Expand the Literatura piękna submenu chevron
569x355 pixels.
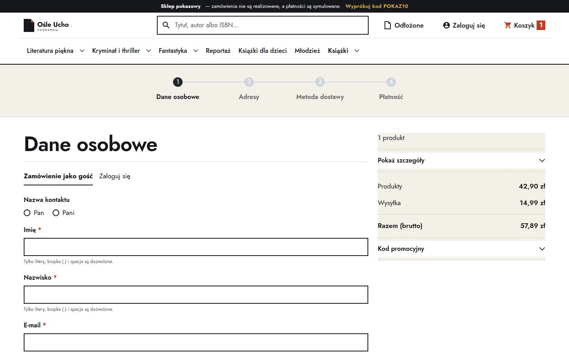point(82,51)
